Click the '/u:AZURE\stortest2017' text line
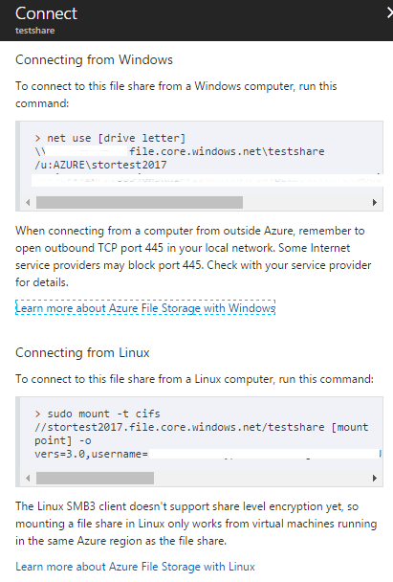Viewport: 393px width, 582px height. point(100,165)
